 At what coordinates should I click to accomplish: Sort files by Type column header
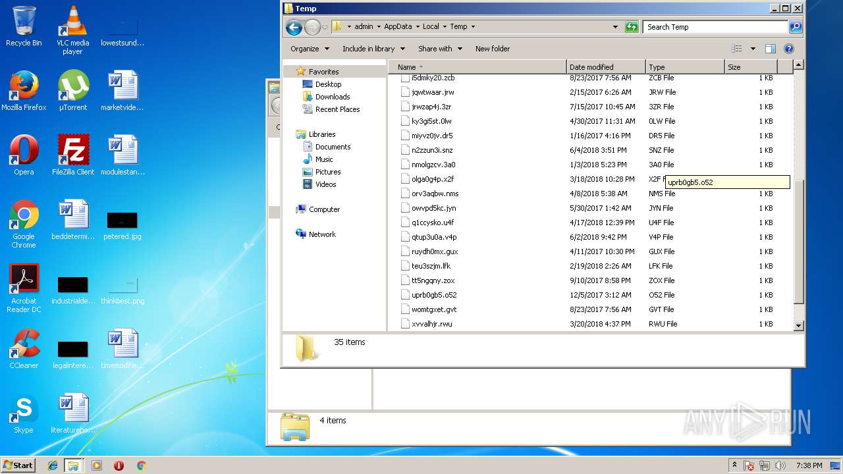685,67
